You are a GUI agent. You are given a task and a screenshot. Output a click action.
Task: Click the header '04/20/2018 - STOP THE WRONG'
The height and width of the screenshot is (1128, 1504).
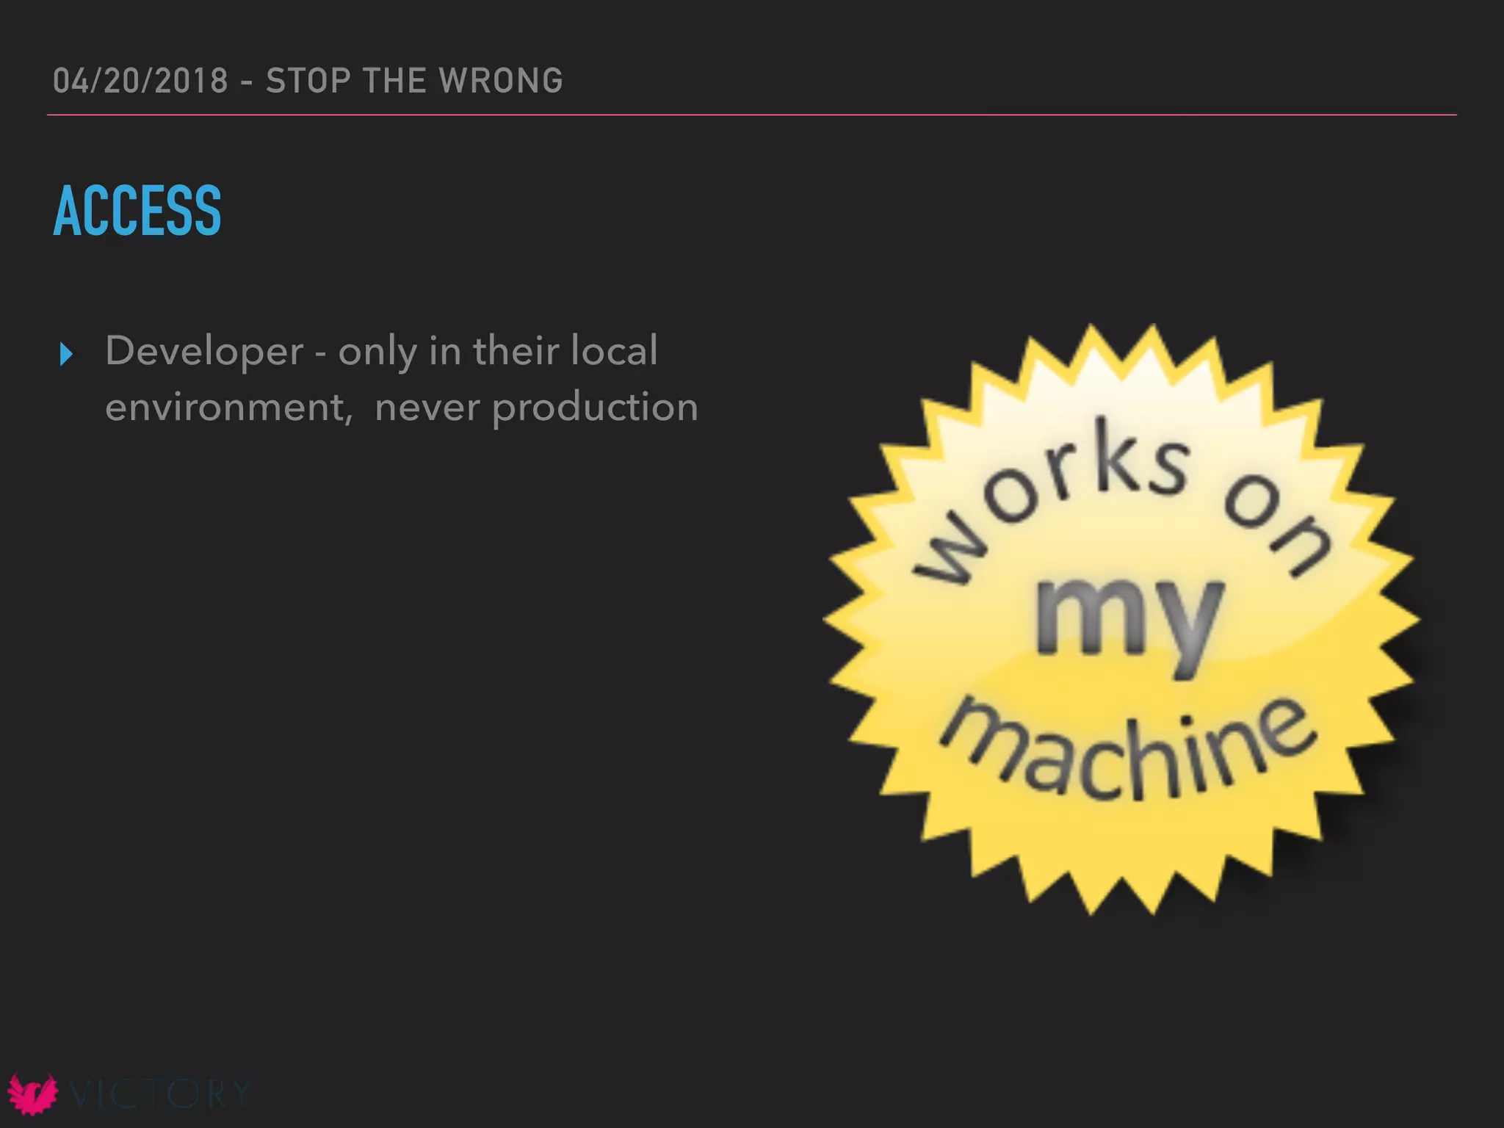pyautogui.click(x=308, y=80)
